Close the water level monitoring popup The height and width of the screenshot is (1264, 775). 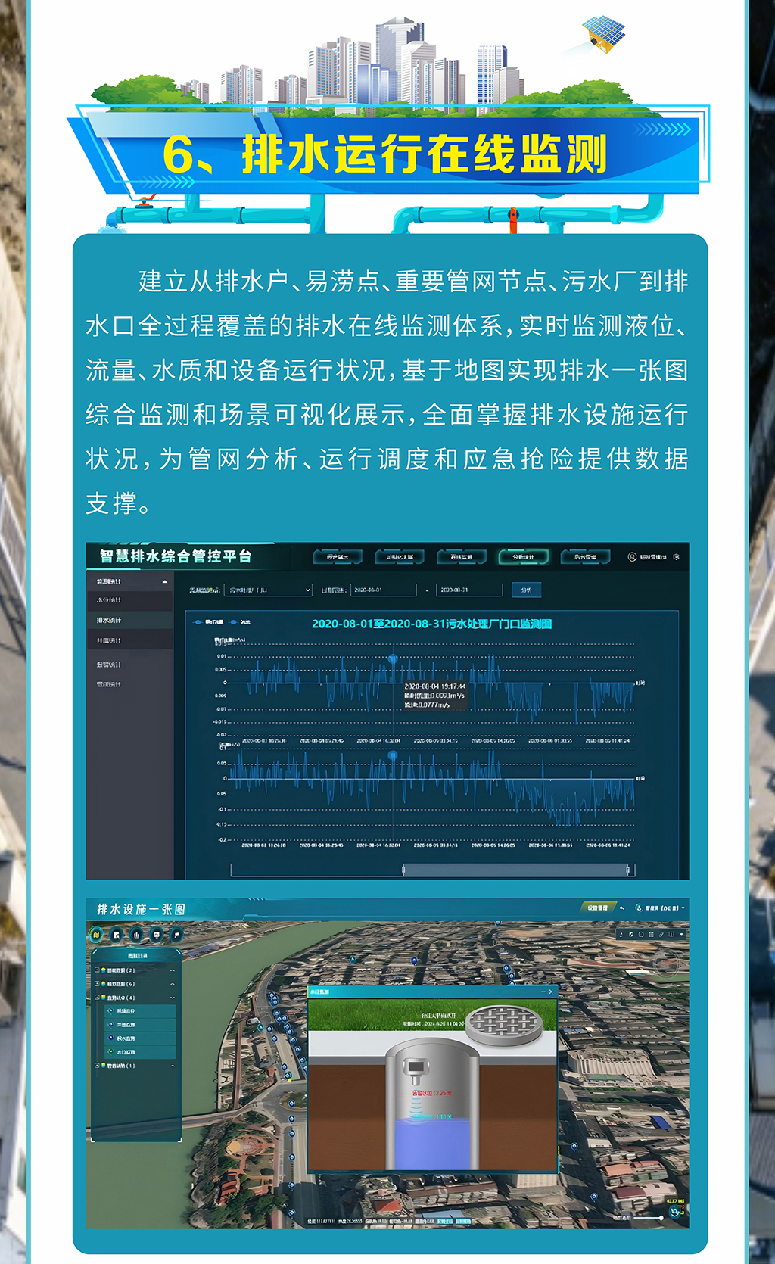pos(551,992)
